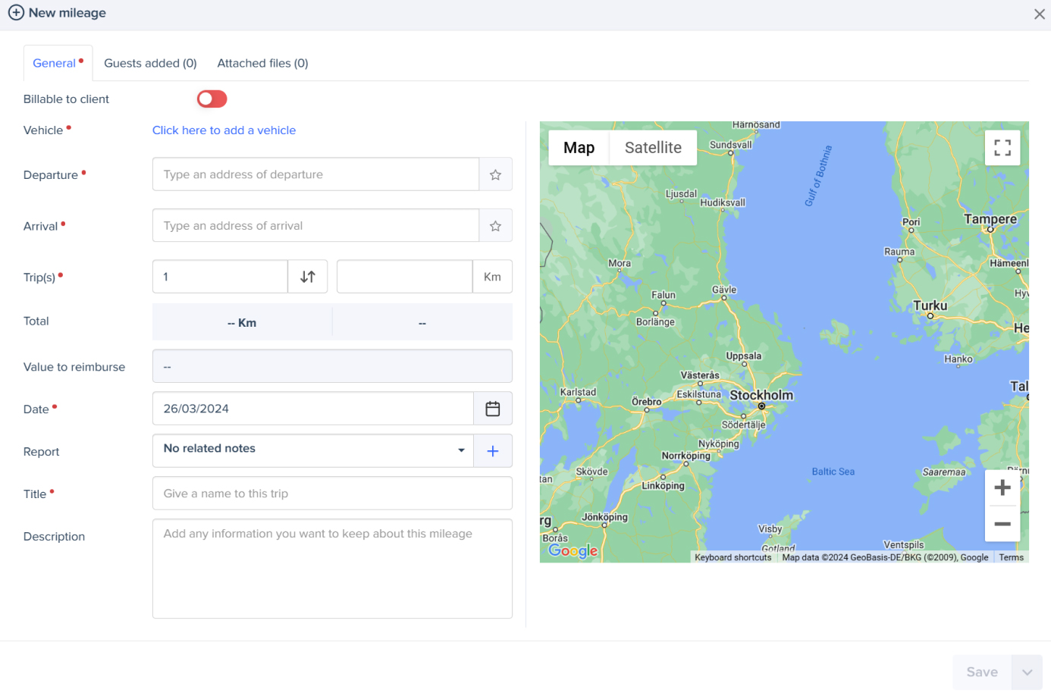
Task: Toggle round trip arrows icon
Action: coord(308,277)
